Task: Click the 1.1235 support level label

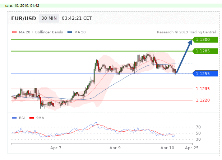Action: (203, 89)
